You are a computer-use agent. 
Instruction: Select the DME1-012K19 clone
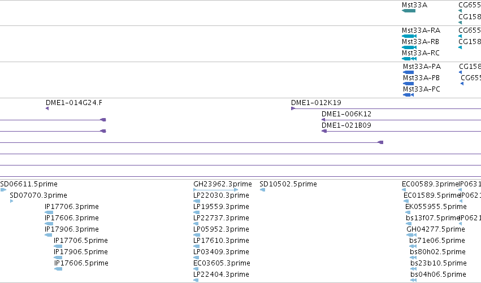pos(386,108)
